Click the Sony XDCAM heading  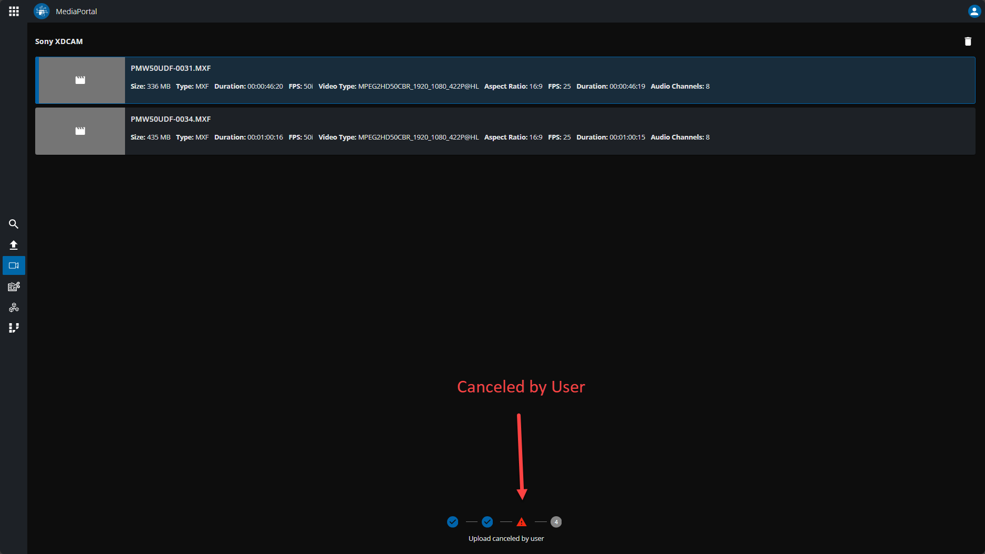[x=59, y=41]
